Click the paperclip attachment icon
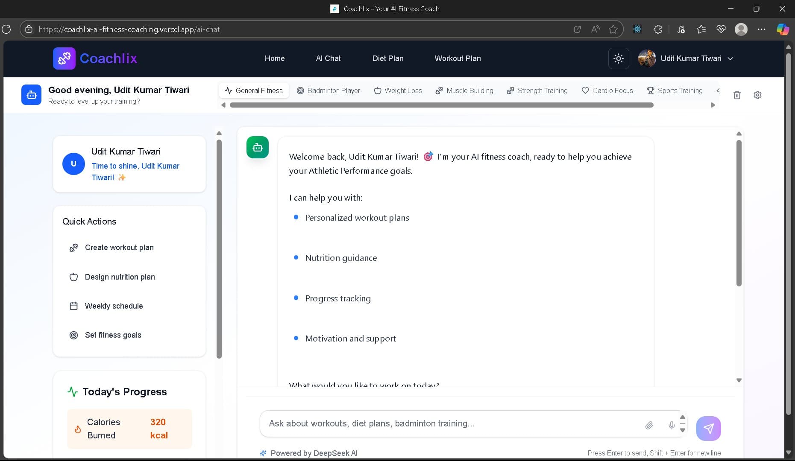795x461 pixels. point(649,425)
